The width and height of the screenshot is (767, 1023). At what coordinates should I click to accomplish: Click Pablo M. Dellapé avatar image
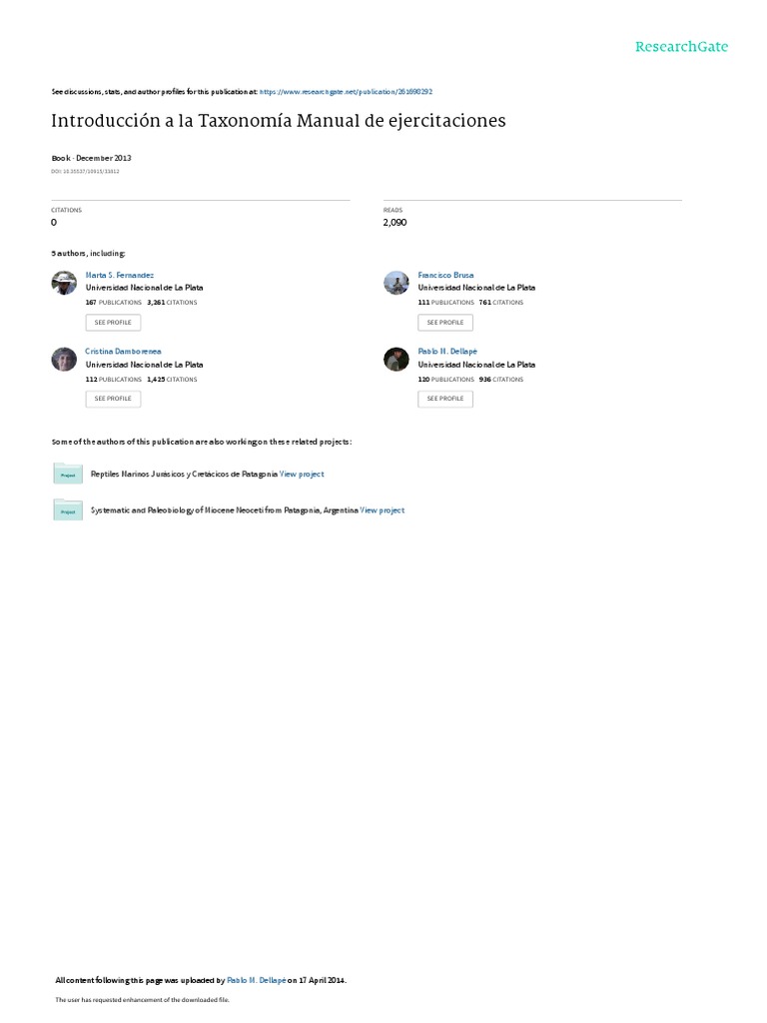tap(395, 359)
